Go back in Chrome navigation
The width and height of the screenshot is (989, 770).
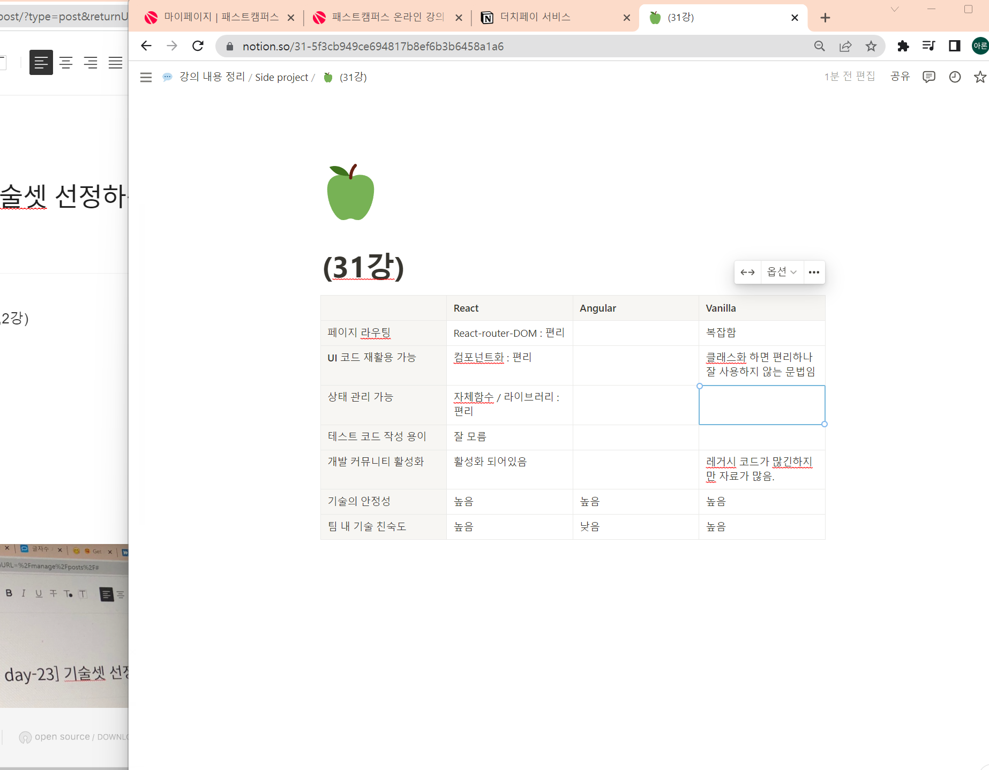(146, 46)
